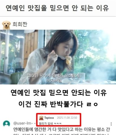Click the post title 연예인 맛집을 믿으면 안 되는 이유
The height and width of the screenshot is (135, 116).
[x=57, y=8]
